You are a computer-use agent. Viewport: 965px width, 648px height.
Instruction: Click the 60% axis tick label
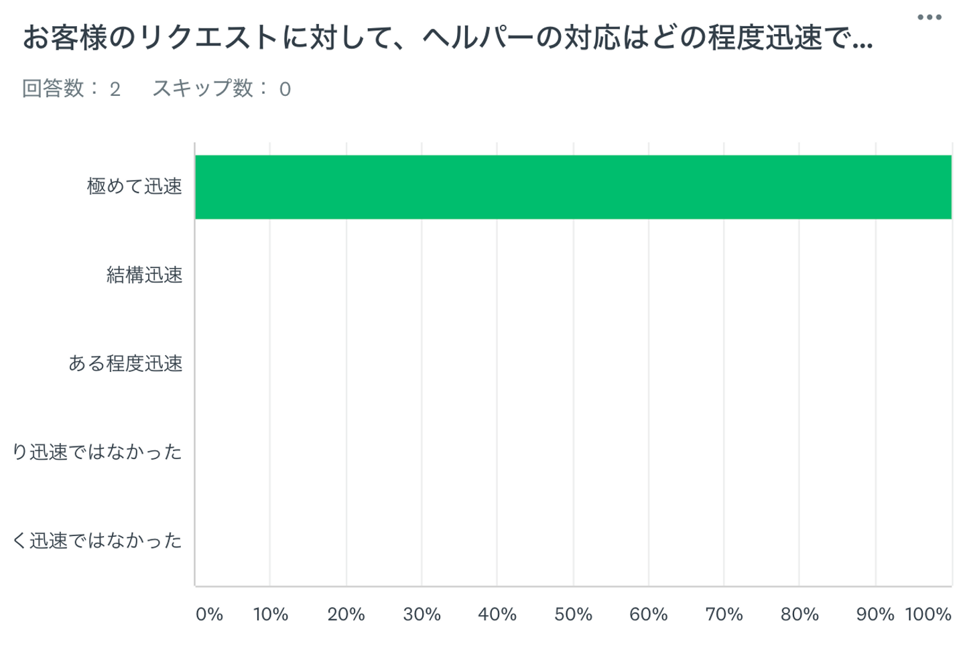(648, 614)
